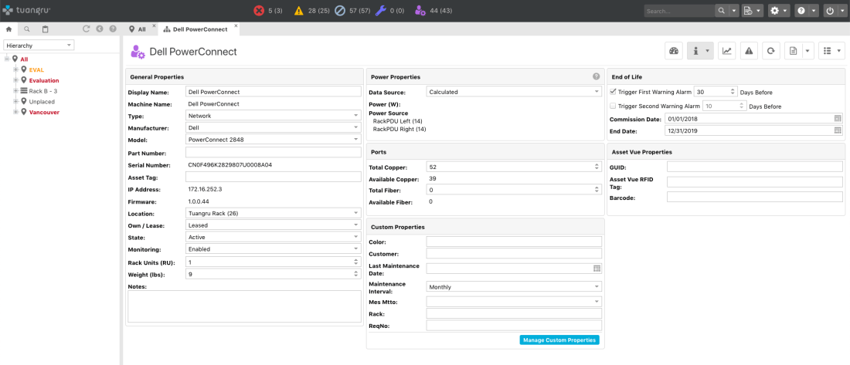Viewport: 850px width, 365px height.
Task: Click the purple user-gear status icon in header
Action: [x=420, y=10]
